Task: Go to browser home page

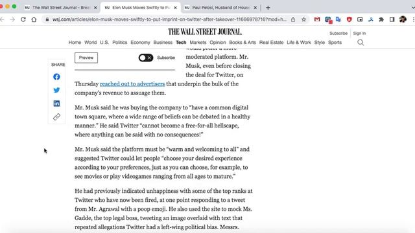Action: click(x=34, y=19)
